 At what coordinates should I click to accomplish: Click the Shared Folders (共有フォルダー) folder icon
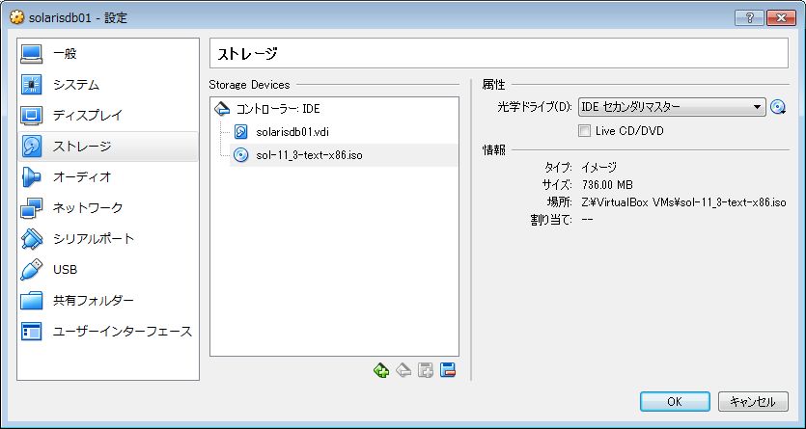(31, 300)
